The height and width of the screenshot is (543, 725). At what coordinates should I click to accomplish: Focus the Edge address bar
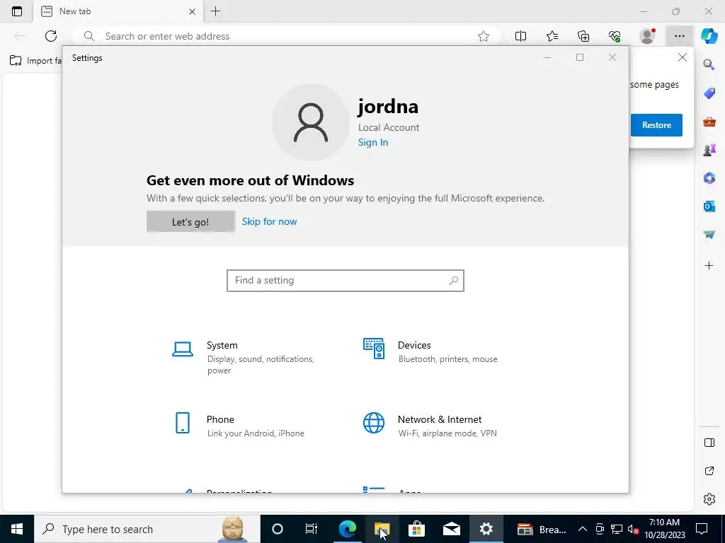coord(285,36)
